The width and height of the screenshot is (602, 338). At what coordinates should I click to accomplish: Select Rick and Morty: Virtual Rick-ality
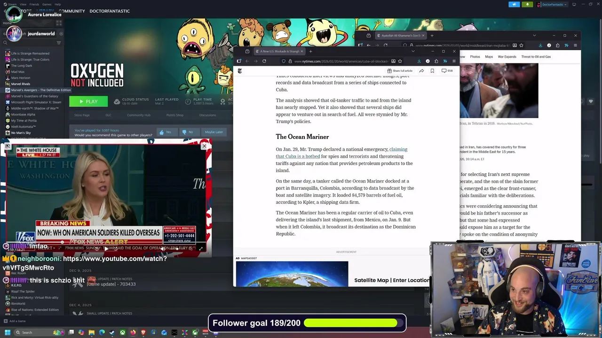[35, 298]
